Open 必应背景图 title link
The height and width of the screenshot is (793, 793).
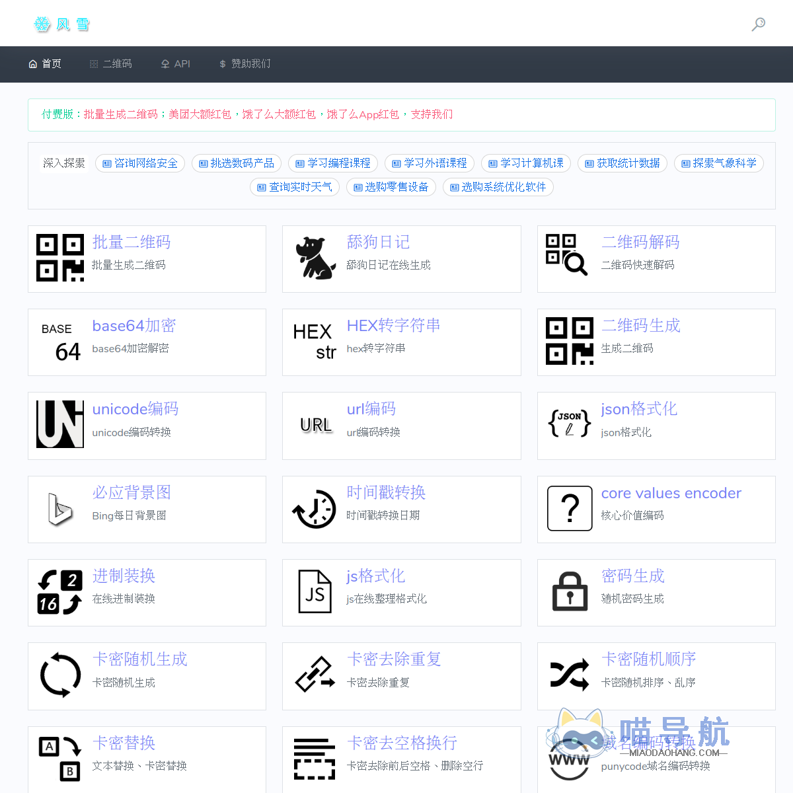point(132,492)
